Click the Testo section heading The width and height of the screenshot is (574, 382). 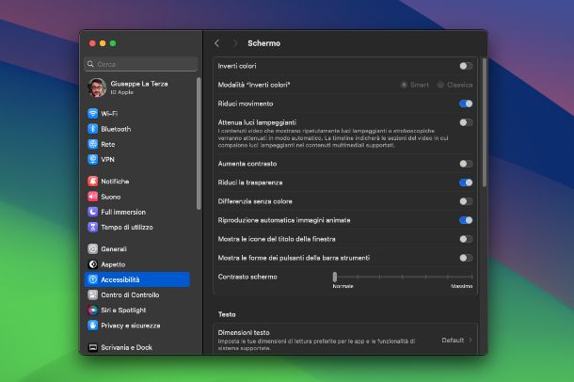(x=227, y=314)
